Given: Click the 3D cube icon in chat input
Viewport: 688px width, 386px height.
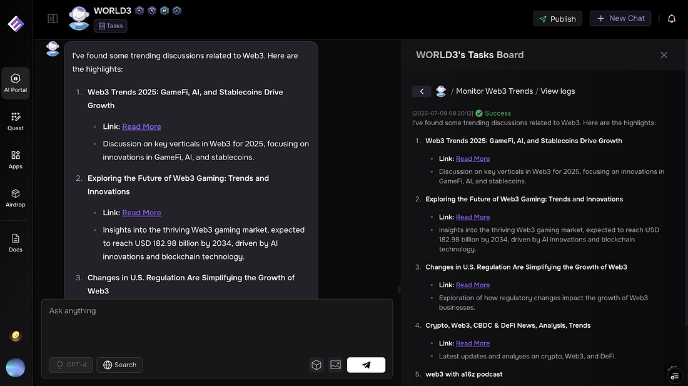Looking at the screenshot, I should tap(316, 365).
